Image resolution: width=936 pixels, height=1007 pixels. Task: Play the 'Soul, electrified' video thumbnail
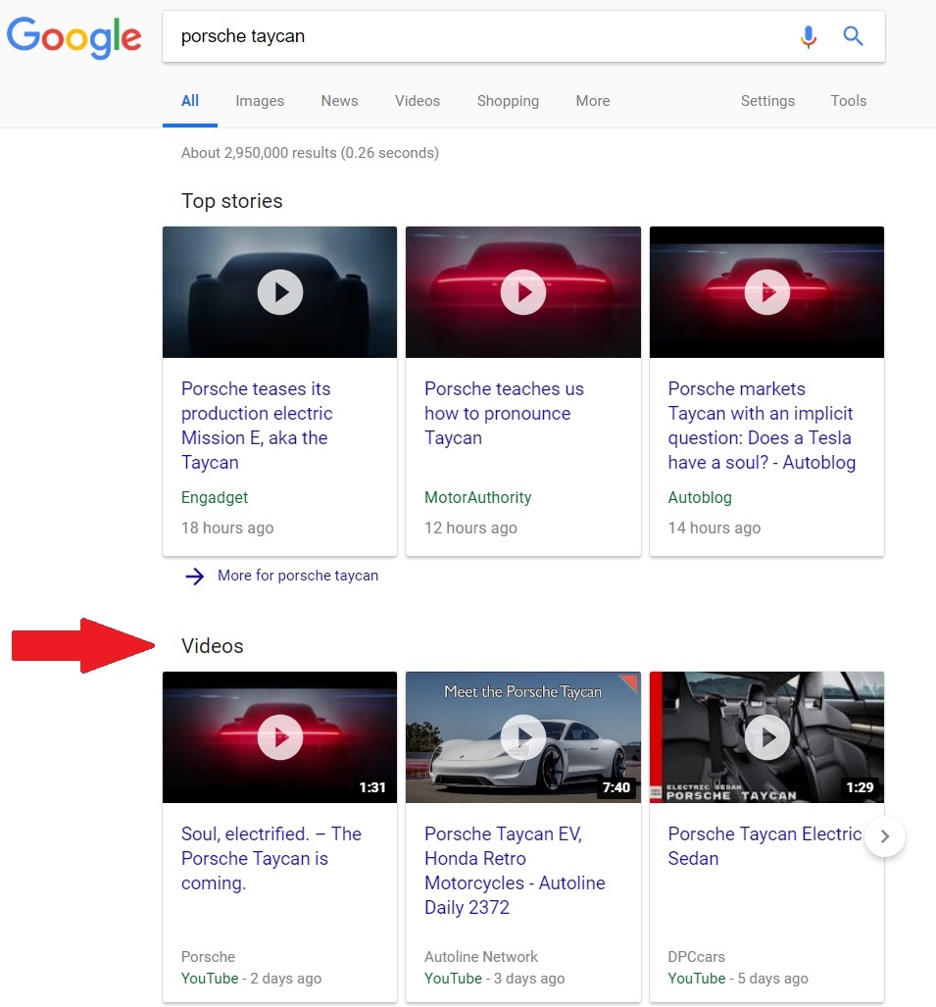[x=280, y=737]
